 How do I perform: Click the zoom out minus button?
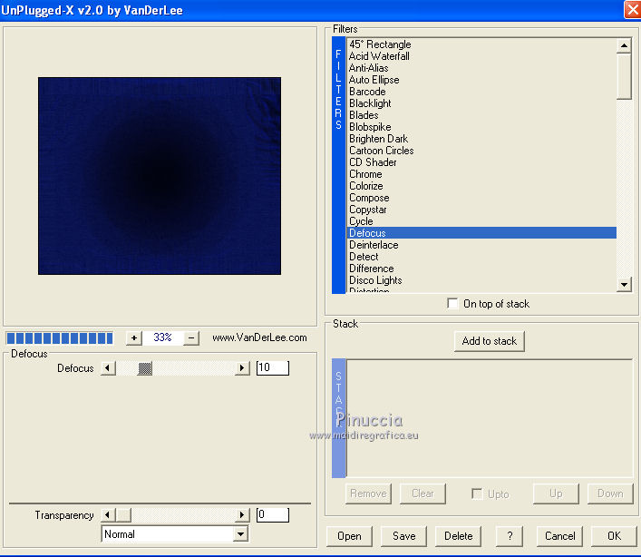191,337
